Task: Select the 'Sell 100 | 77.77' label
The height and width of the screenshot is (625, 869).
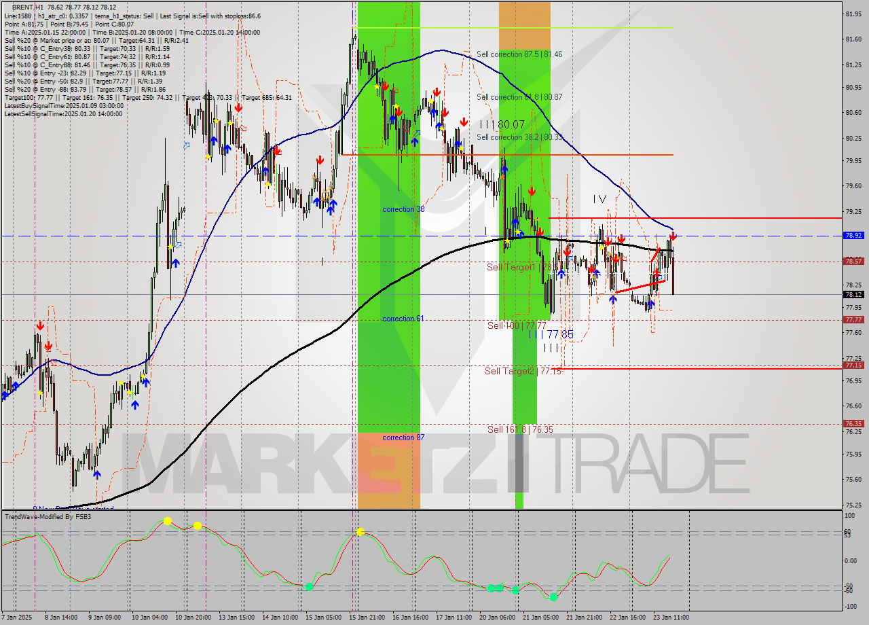Action: point(517,326)
